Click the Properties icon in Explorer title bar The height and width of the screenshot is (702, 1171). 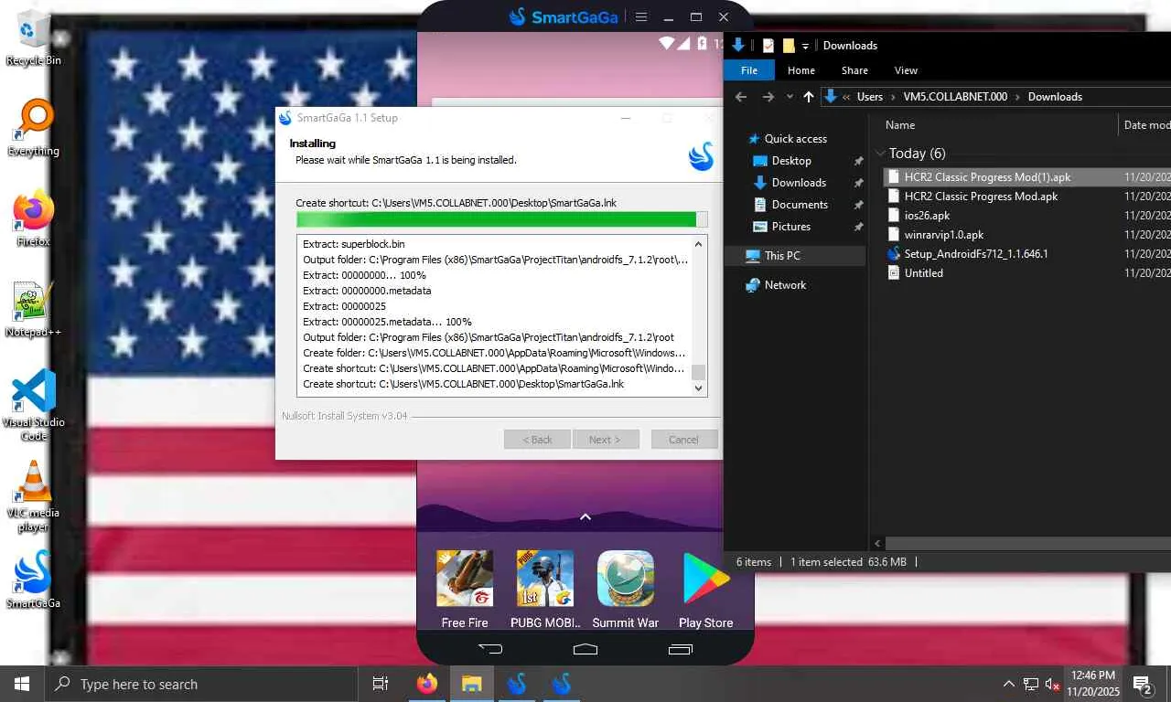click(x=768, y=46)
